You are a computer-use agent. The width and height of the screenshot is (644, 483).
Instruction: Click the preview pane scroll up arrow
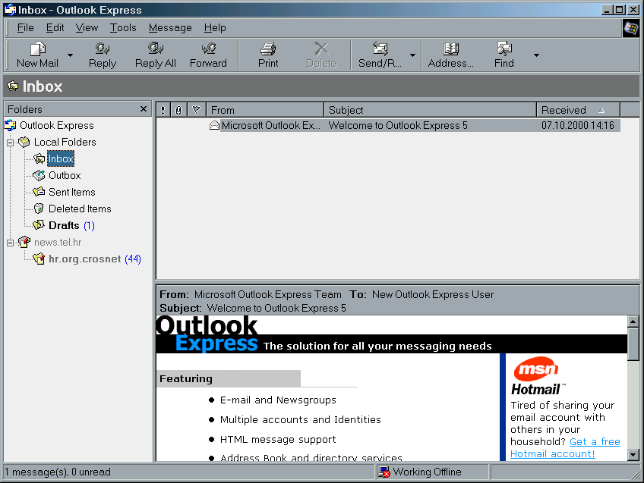pyautogui.click(x=633, y=321)
